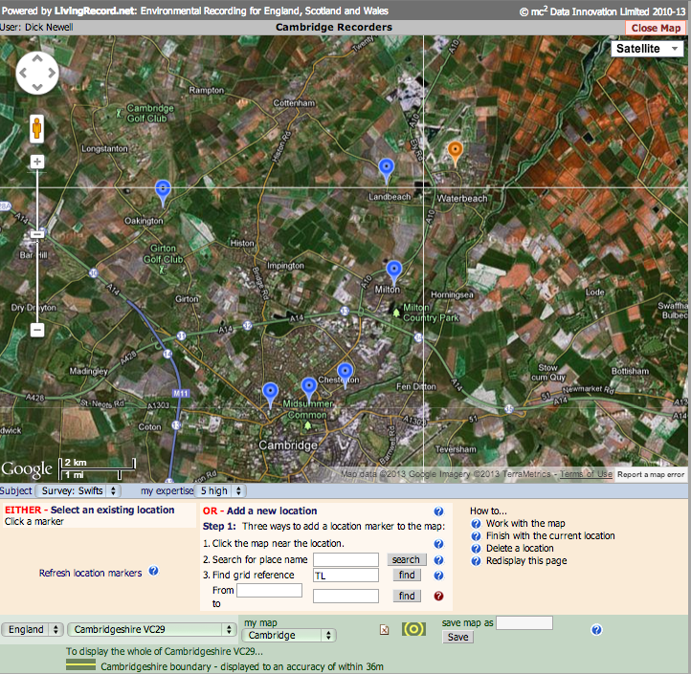Open the Survey: Swifts subject dropdown

pos(78,490)
